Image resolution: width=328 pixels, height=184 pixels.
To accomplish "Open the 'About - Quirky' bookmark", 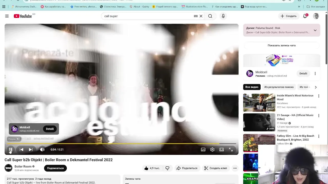I will click(x=139, y=7).
